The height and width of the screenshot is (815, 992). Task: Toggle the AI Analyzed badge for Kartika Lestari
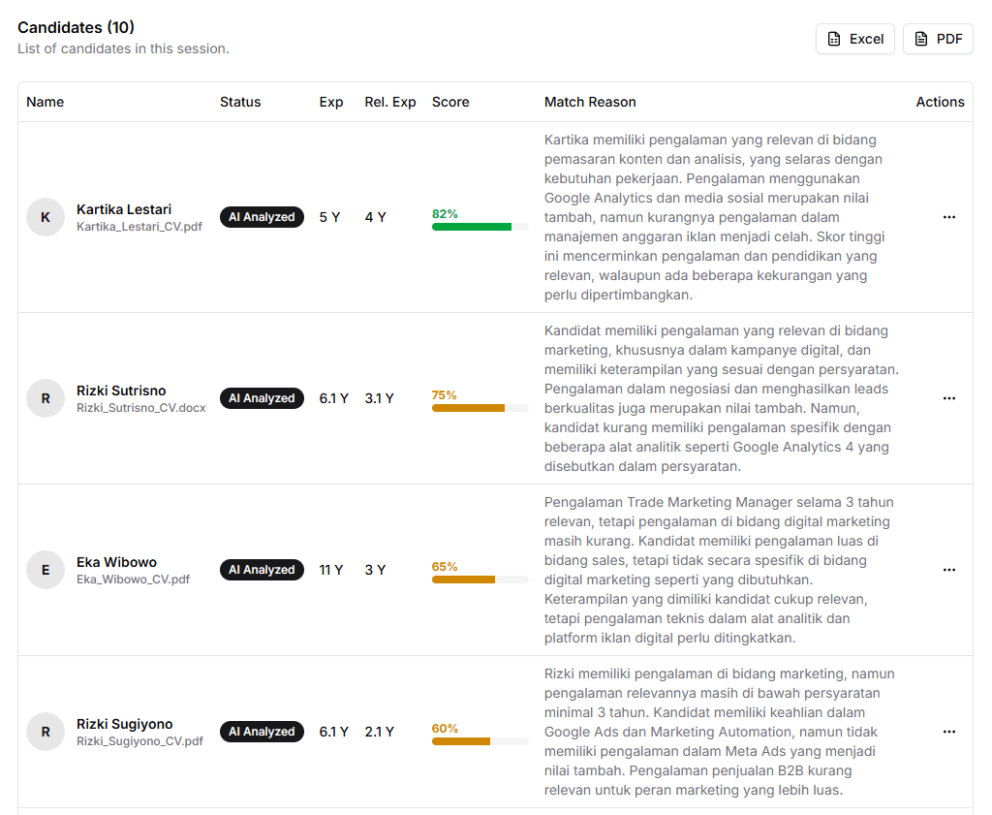pos(262,217)
